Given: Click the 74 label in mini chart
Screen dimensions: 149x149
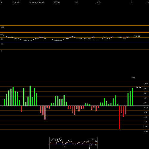Looking at the screenshot, I should click(96, 141).
